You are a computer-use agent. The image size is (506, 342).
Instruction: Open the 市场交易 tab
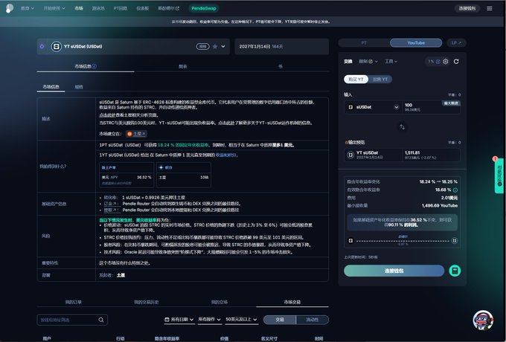(x=292, y=302)
